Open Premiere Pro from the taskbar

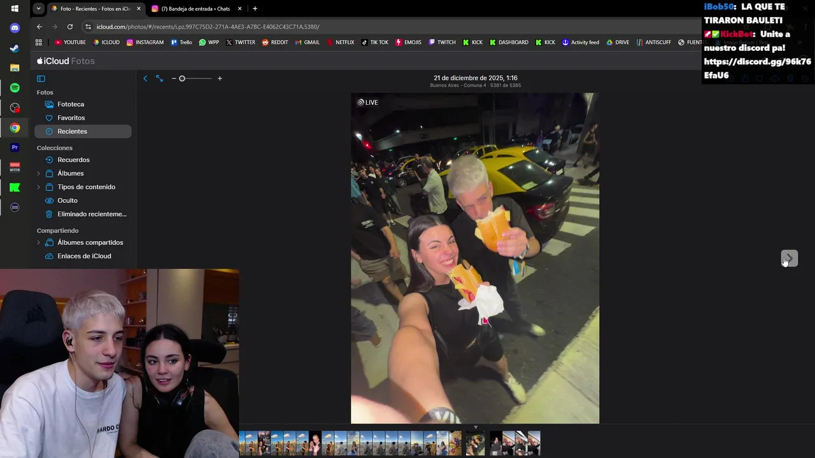click(15, 148)
